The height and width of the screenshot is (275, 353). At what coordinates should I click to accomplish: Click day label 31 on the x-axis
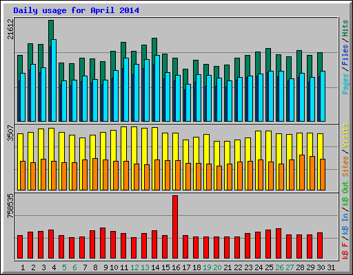[x=331, y=267]
